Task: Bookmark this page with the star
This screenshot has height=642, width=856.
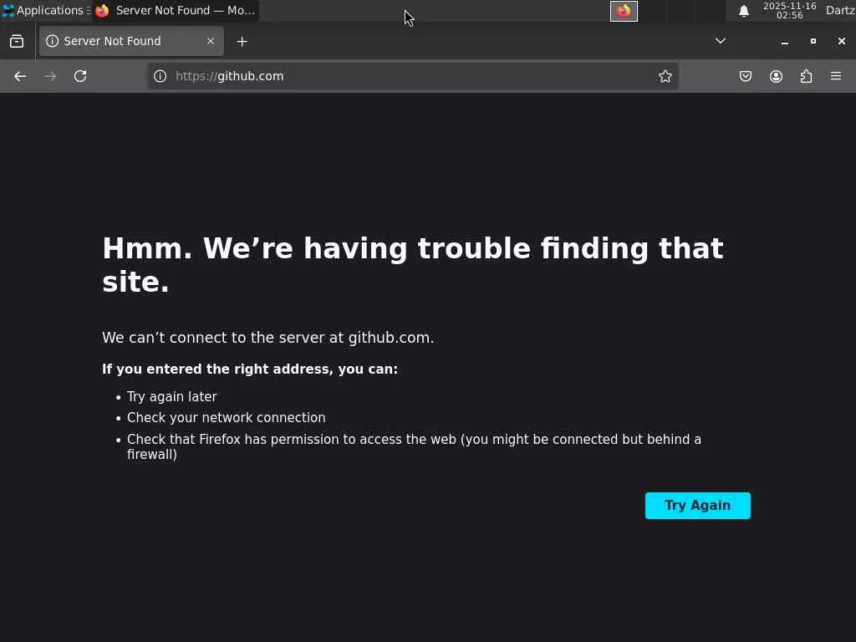Action: coord(665,76)
